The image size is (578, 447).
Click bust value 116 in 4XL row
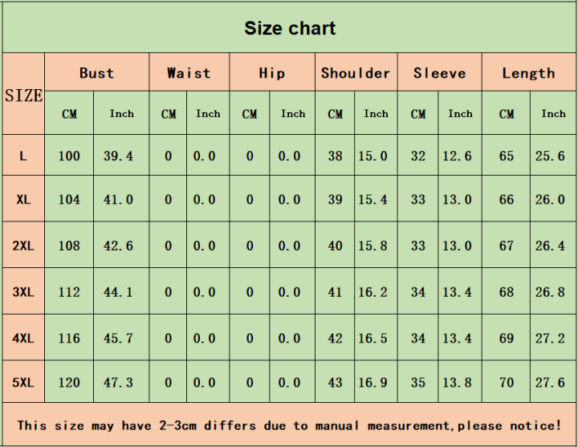pos(69,338)
